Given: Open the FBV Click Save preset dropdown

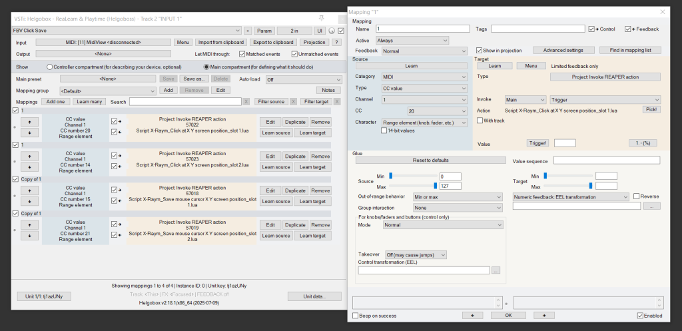Looking at the screenshot, I should 127,31.
